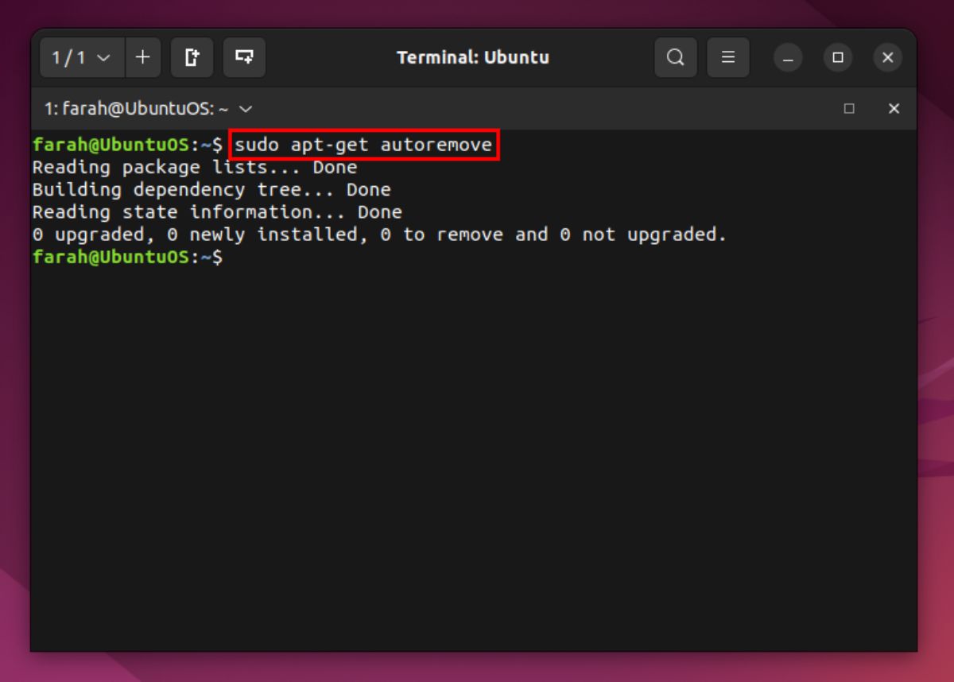954x682 pixels.
Task: Select the split pane icon
Action: click(x=244, y=57)
